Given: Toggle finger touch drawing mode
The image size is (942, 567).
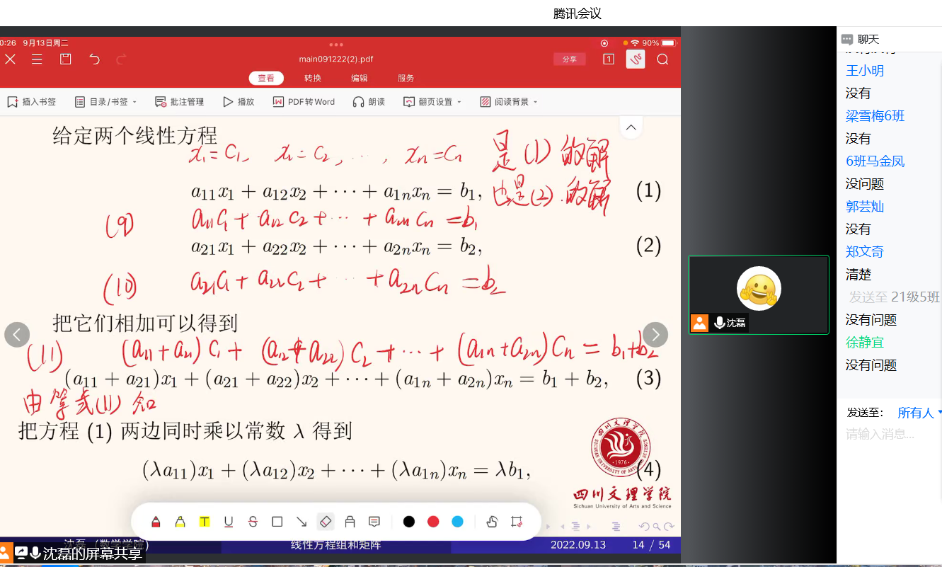Looking at the screenshot, I should pos(492,522).
